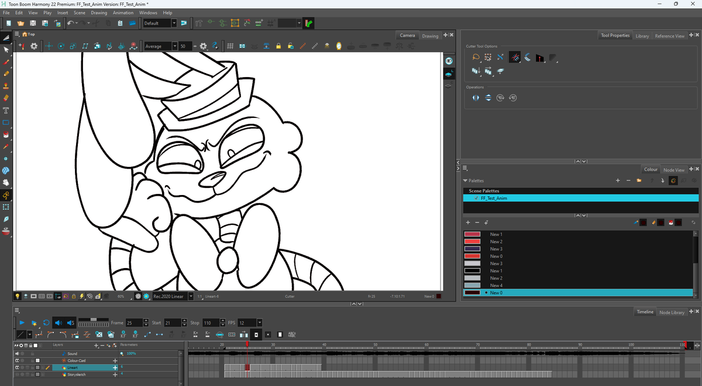Image resolution: width=702 pixels, height=386 pixels.
Task: Click the Add Keyframe icon in timeline toolbar
Action: pos(123,335)
